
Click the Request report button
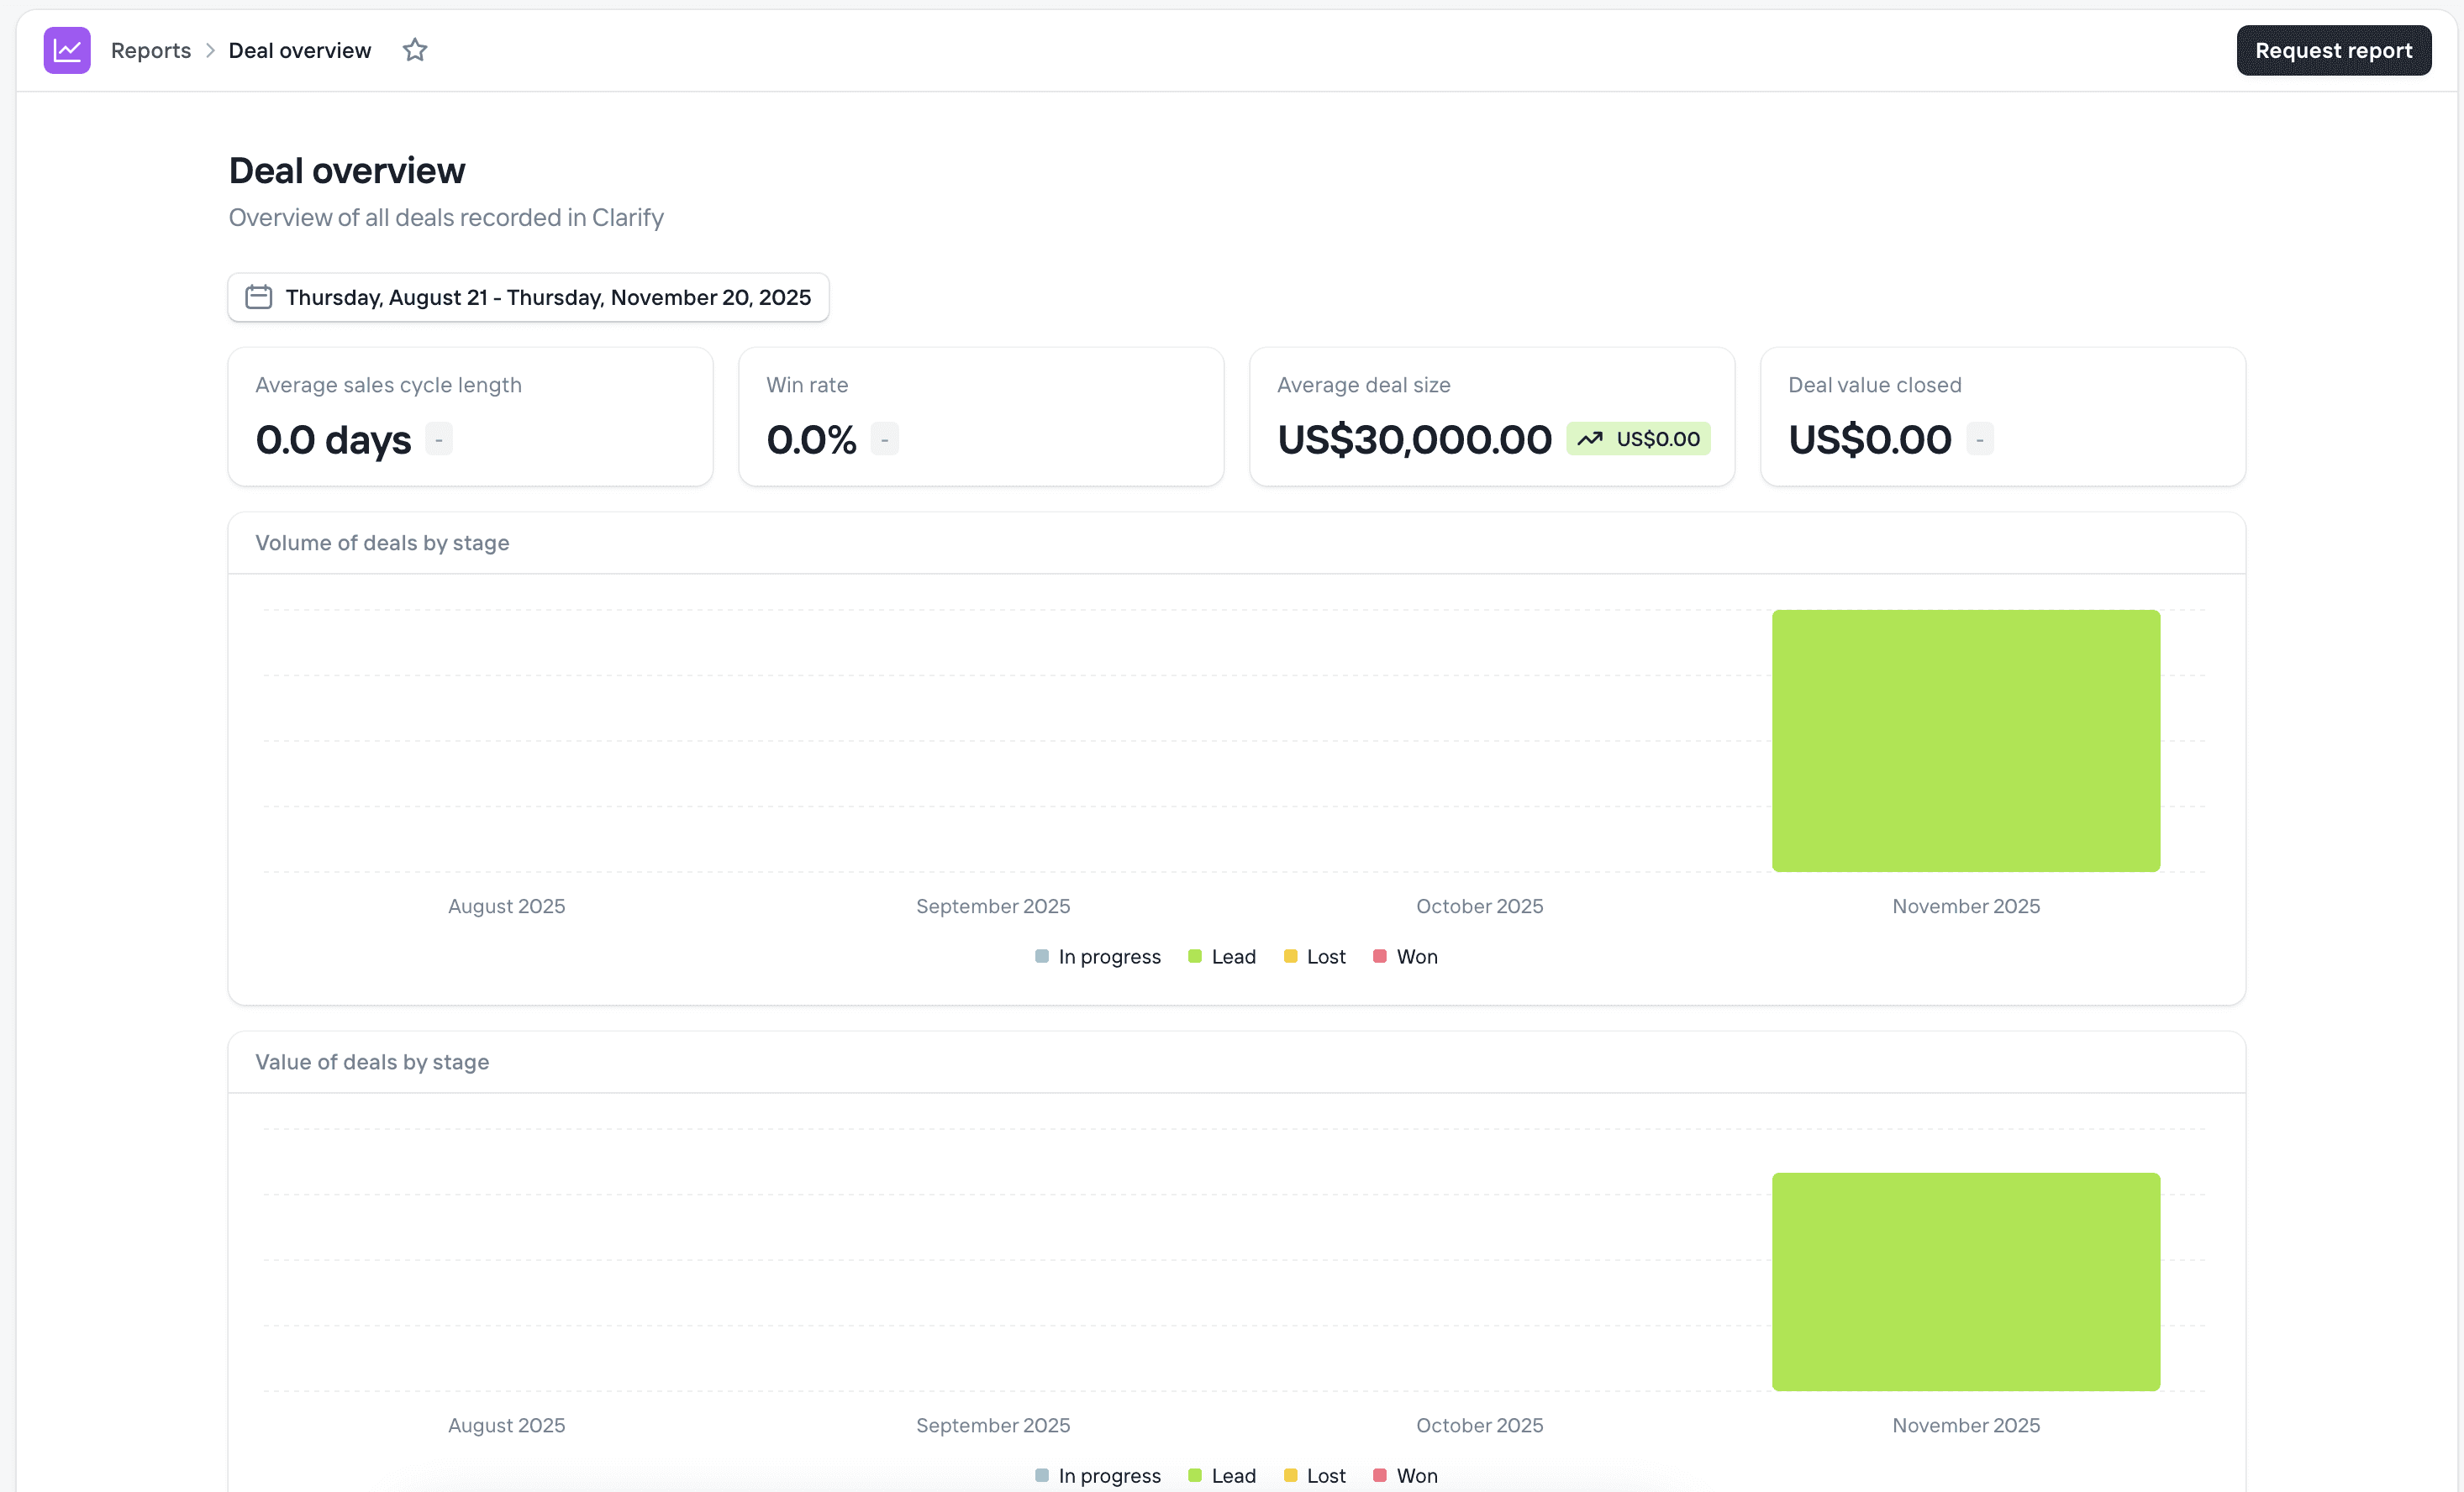click(x=2334, y=50)
